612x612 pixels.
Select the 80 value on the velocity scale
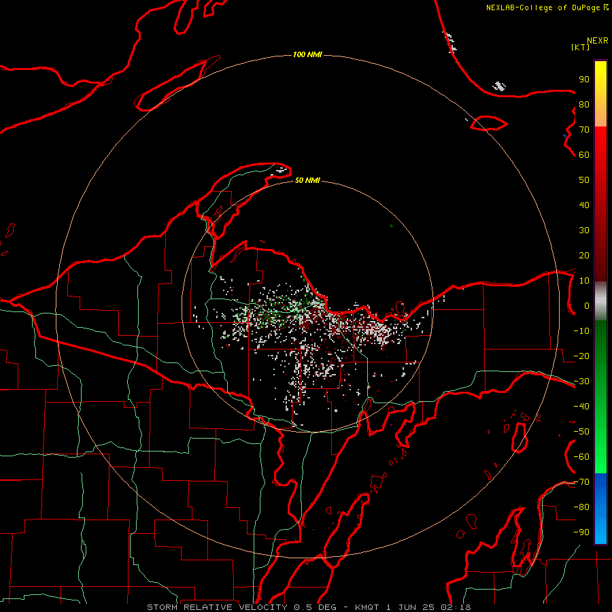coord(584,105)
